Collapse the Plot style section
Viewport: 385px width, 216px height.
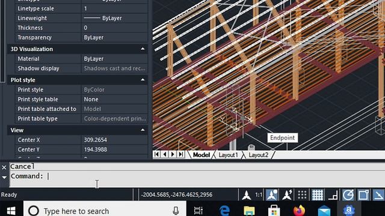pyautogui.click(x=143, y=80)
